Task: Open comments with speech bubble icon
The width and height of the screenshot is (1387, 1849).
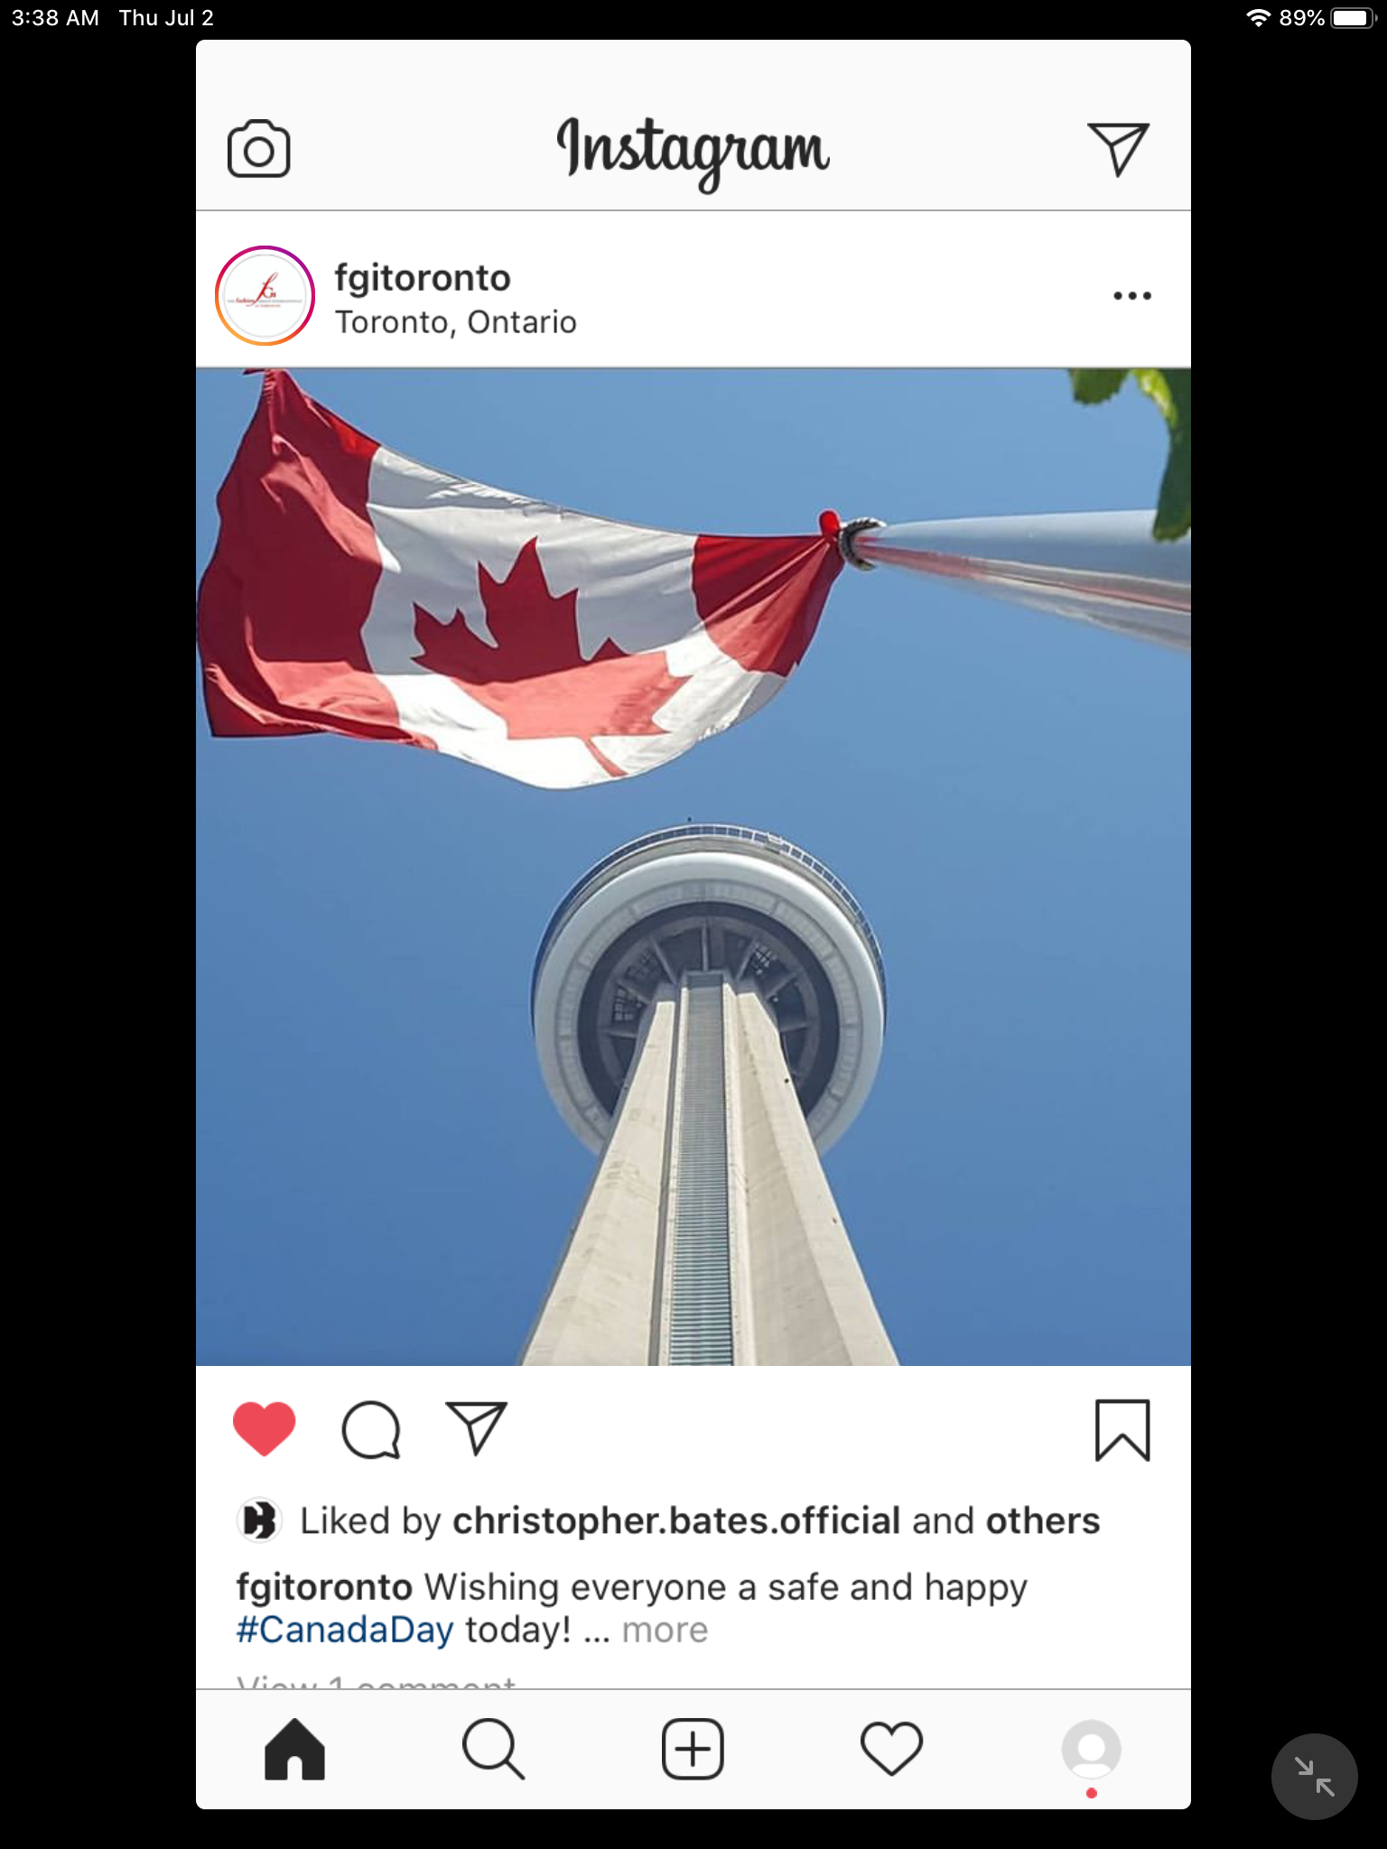Action: tap(370, 1429)
